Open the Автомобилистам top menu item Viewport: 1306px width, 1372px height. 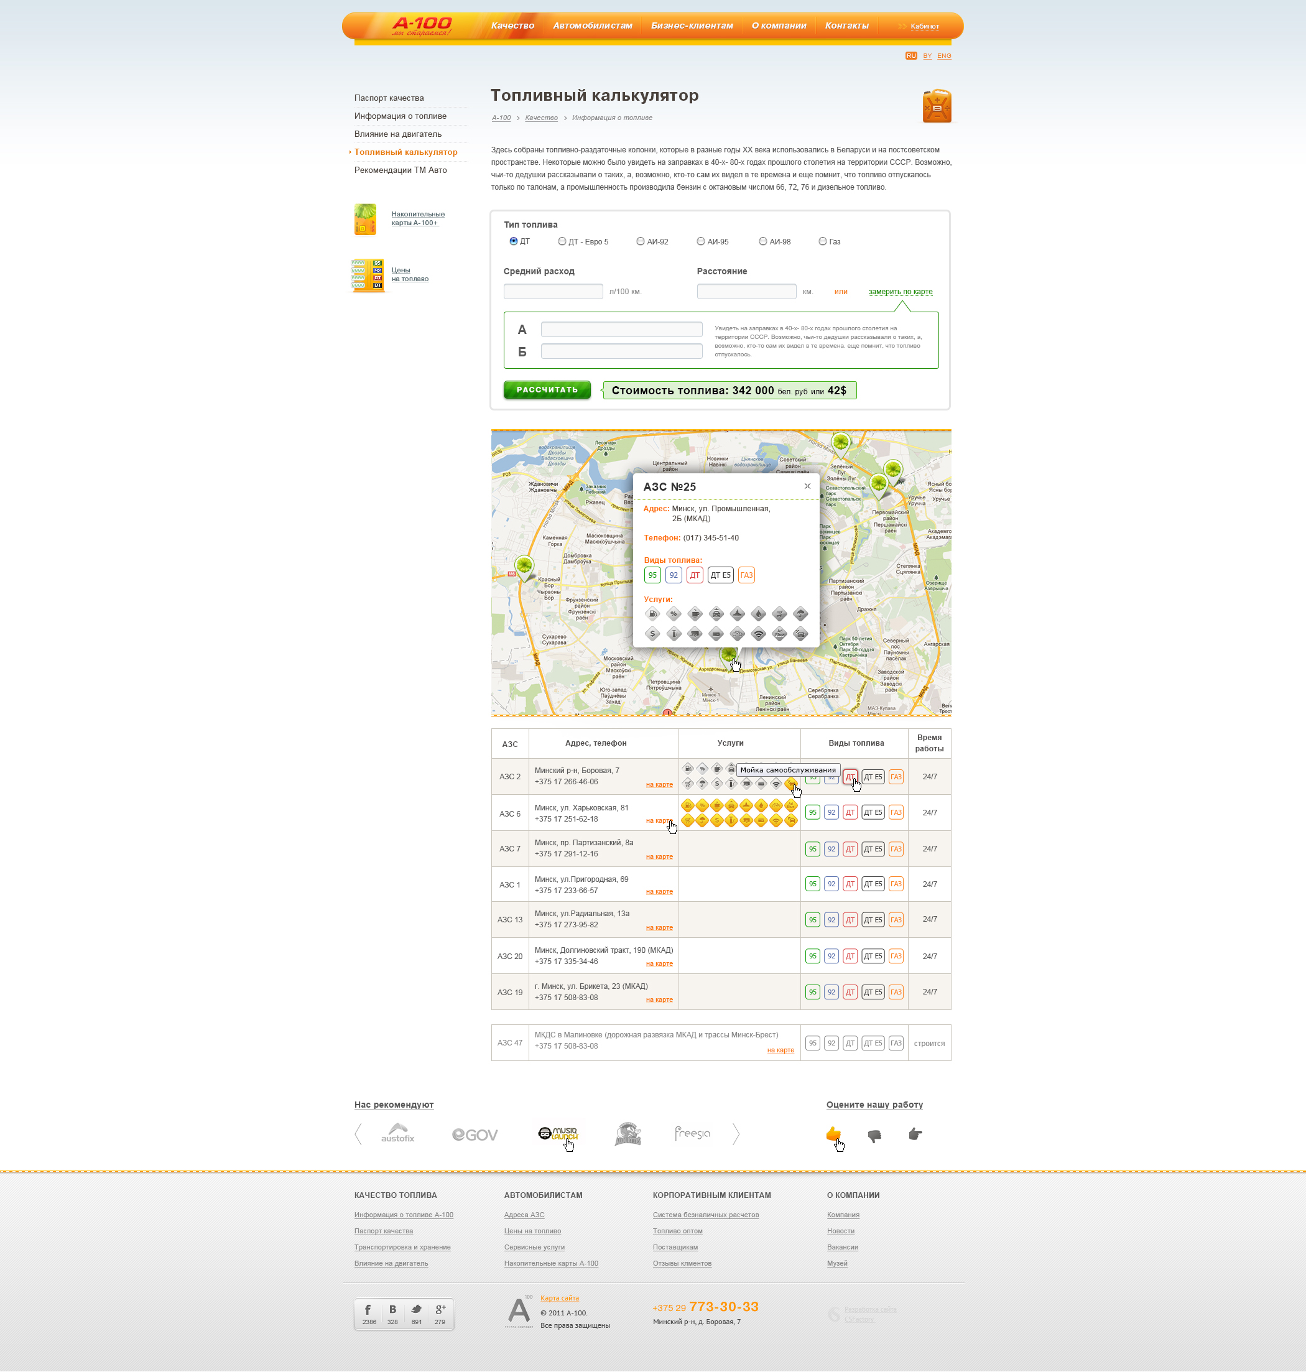pyautogui.click(x=593, y=25)
